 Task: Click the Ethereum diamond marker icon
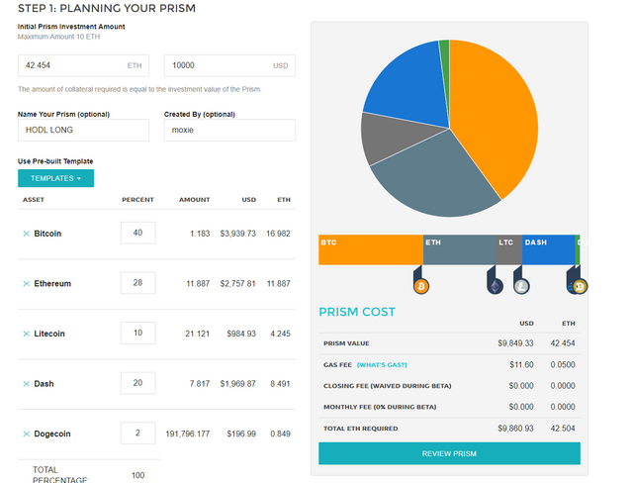point(495,286)
